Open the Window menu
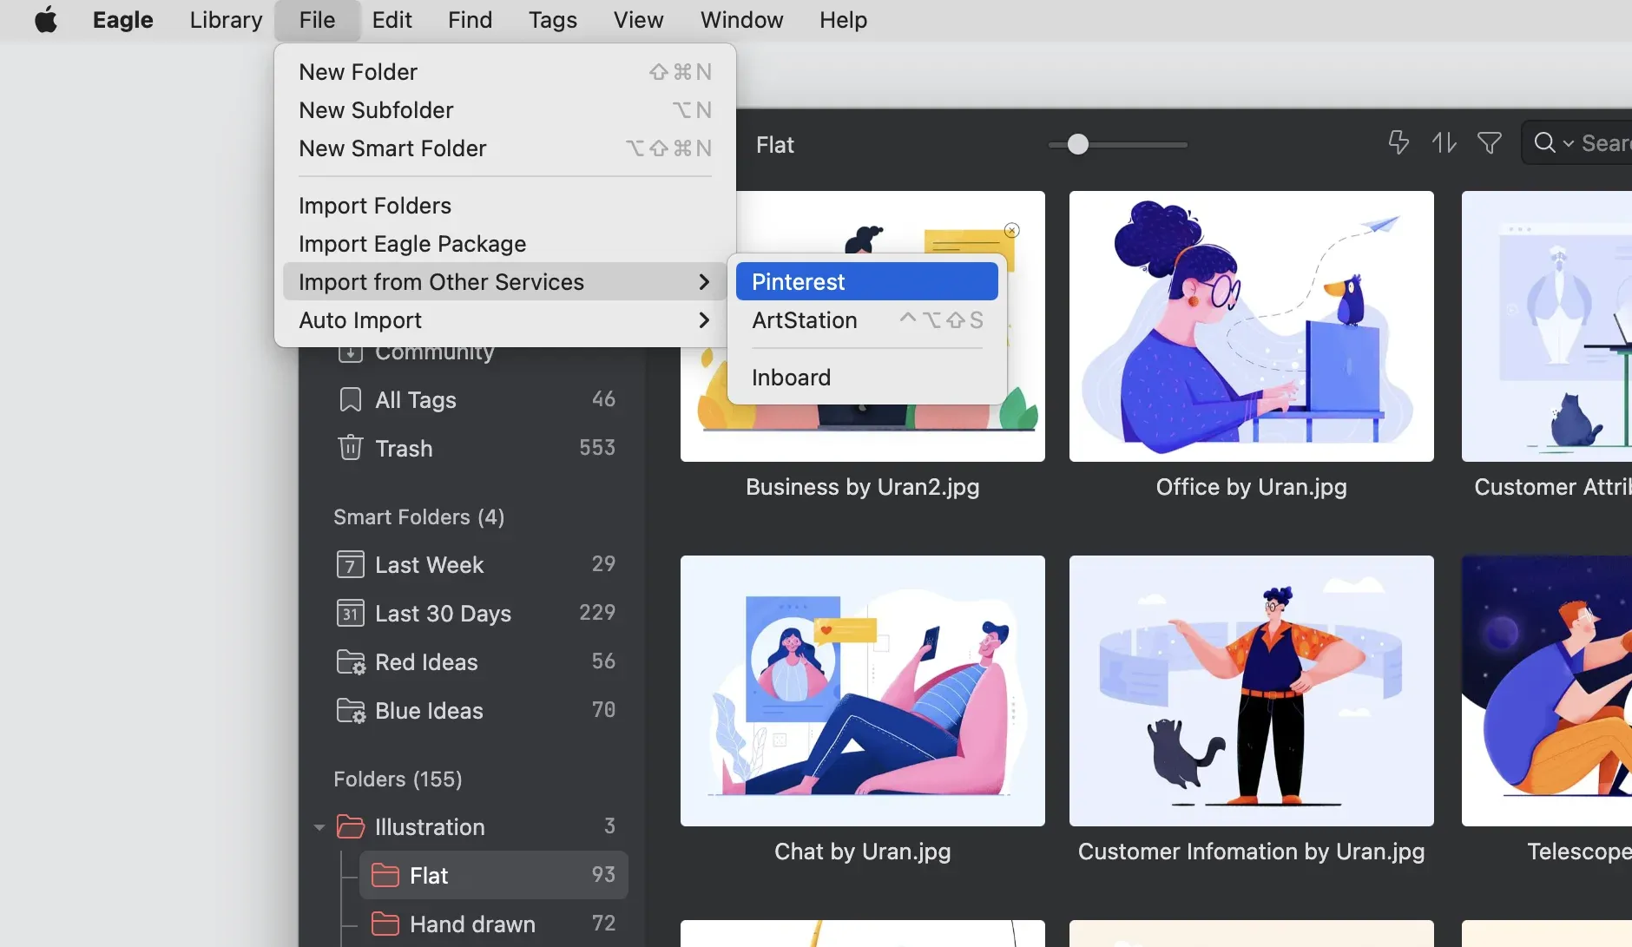The width and height of the screenshot is (1632, 947). pos(741,19)
